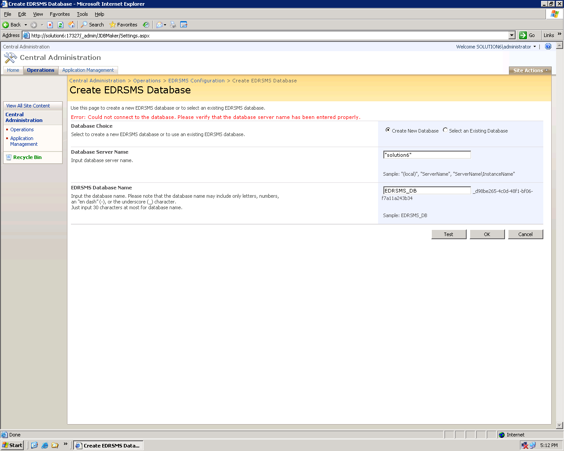This screenshot has height=451, width=564.
Task: Select the Create New Database radio button
Action: pos(388,130)
